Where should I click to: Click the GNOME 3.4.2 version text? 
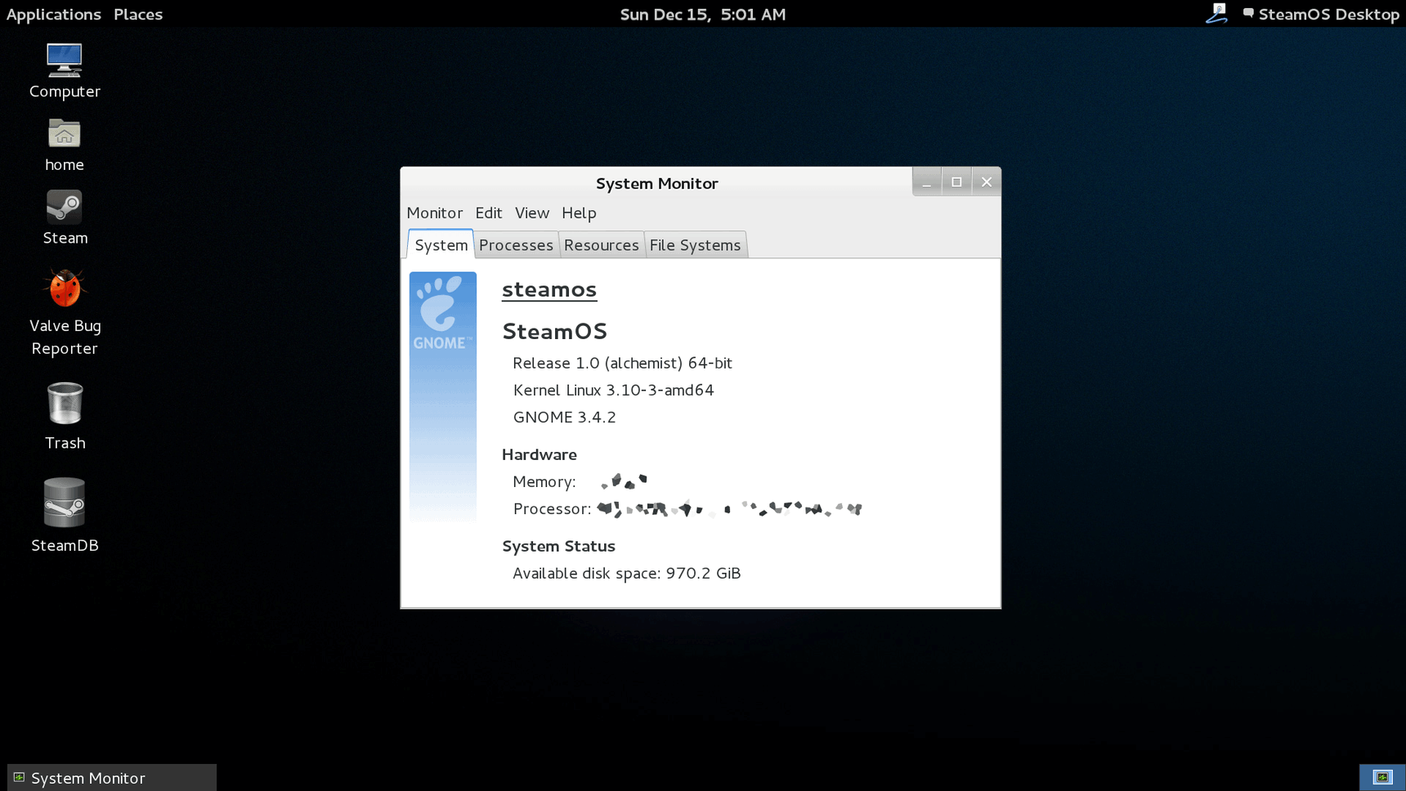coord(565,417)
